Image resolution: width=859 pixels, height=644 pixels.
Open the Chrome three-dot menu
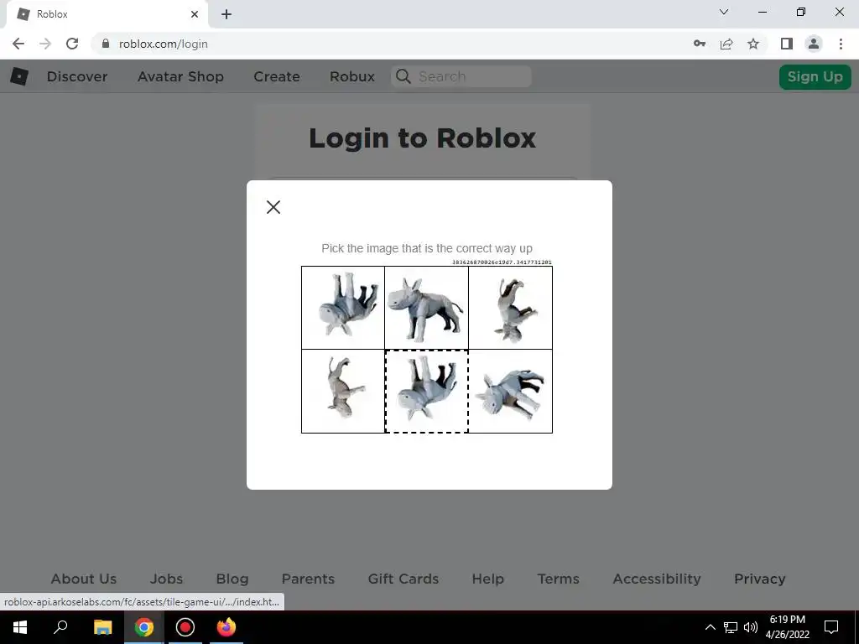click(x=841, y=44)
